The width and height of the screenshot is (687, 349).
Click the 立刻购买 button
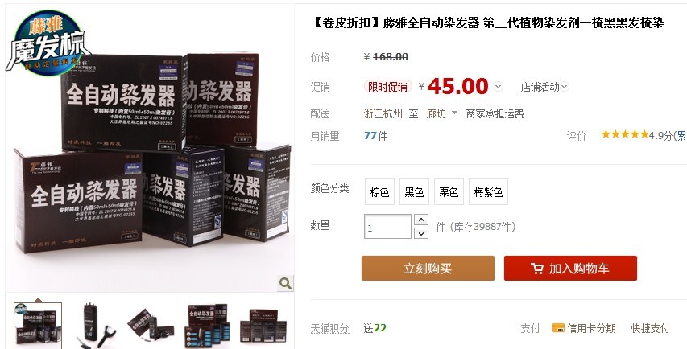click(x=428, y=268)
